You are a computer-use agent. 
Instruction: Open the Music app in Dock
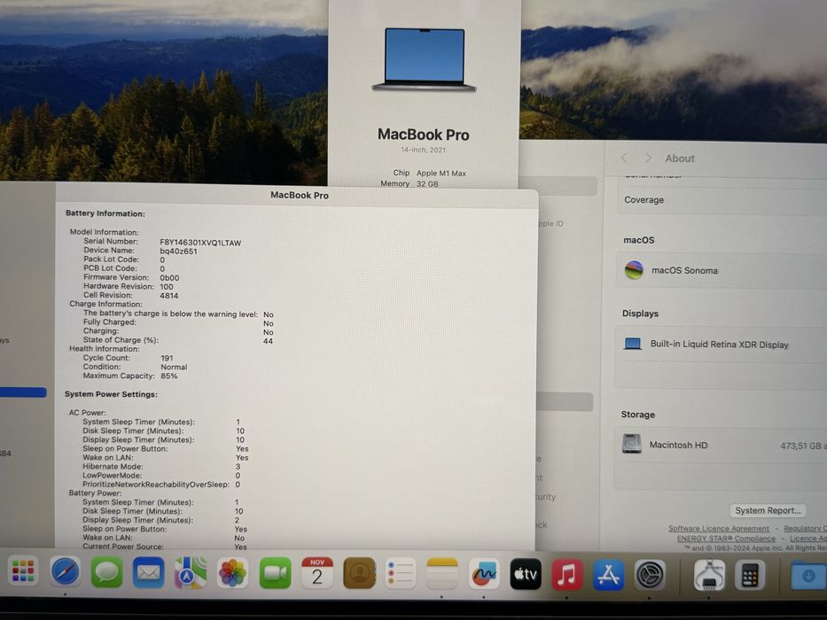pyautogui.click(x=567, y=574)
